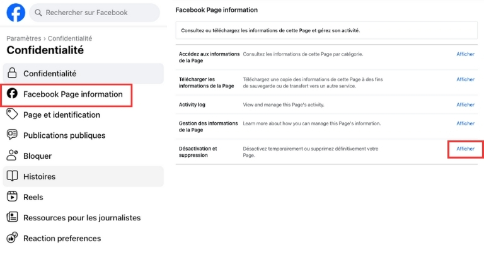Click the 'Désactivation et suppression' label
This screenshot has width=484, height=272.
[198, 152]
